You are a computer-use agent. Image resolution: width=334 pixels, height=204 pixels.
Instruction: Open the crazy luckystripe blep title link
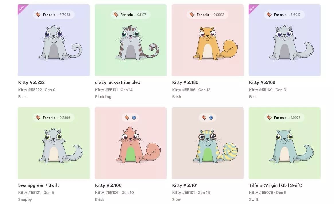[x=118, y=82]
